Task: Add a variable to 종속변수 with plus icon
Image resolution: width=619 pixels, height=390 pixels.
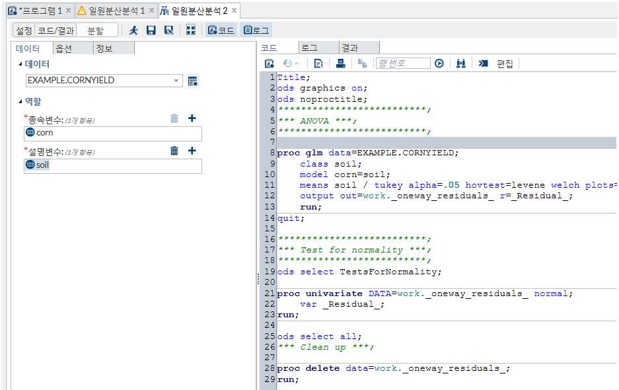Action: pos(192,118)
